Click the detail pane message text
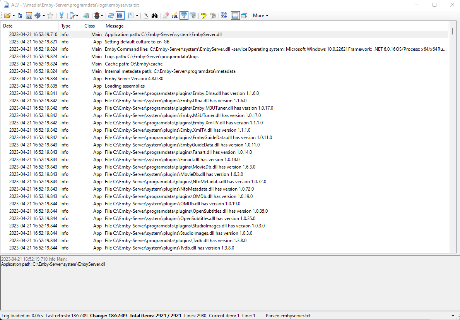 click(x=53, y=264)
